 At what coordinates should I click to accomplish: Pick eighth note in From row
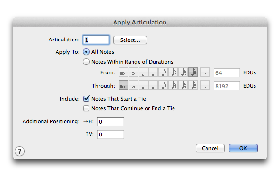(163, 72)
